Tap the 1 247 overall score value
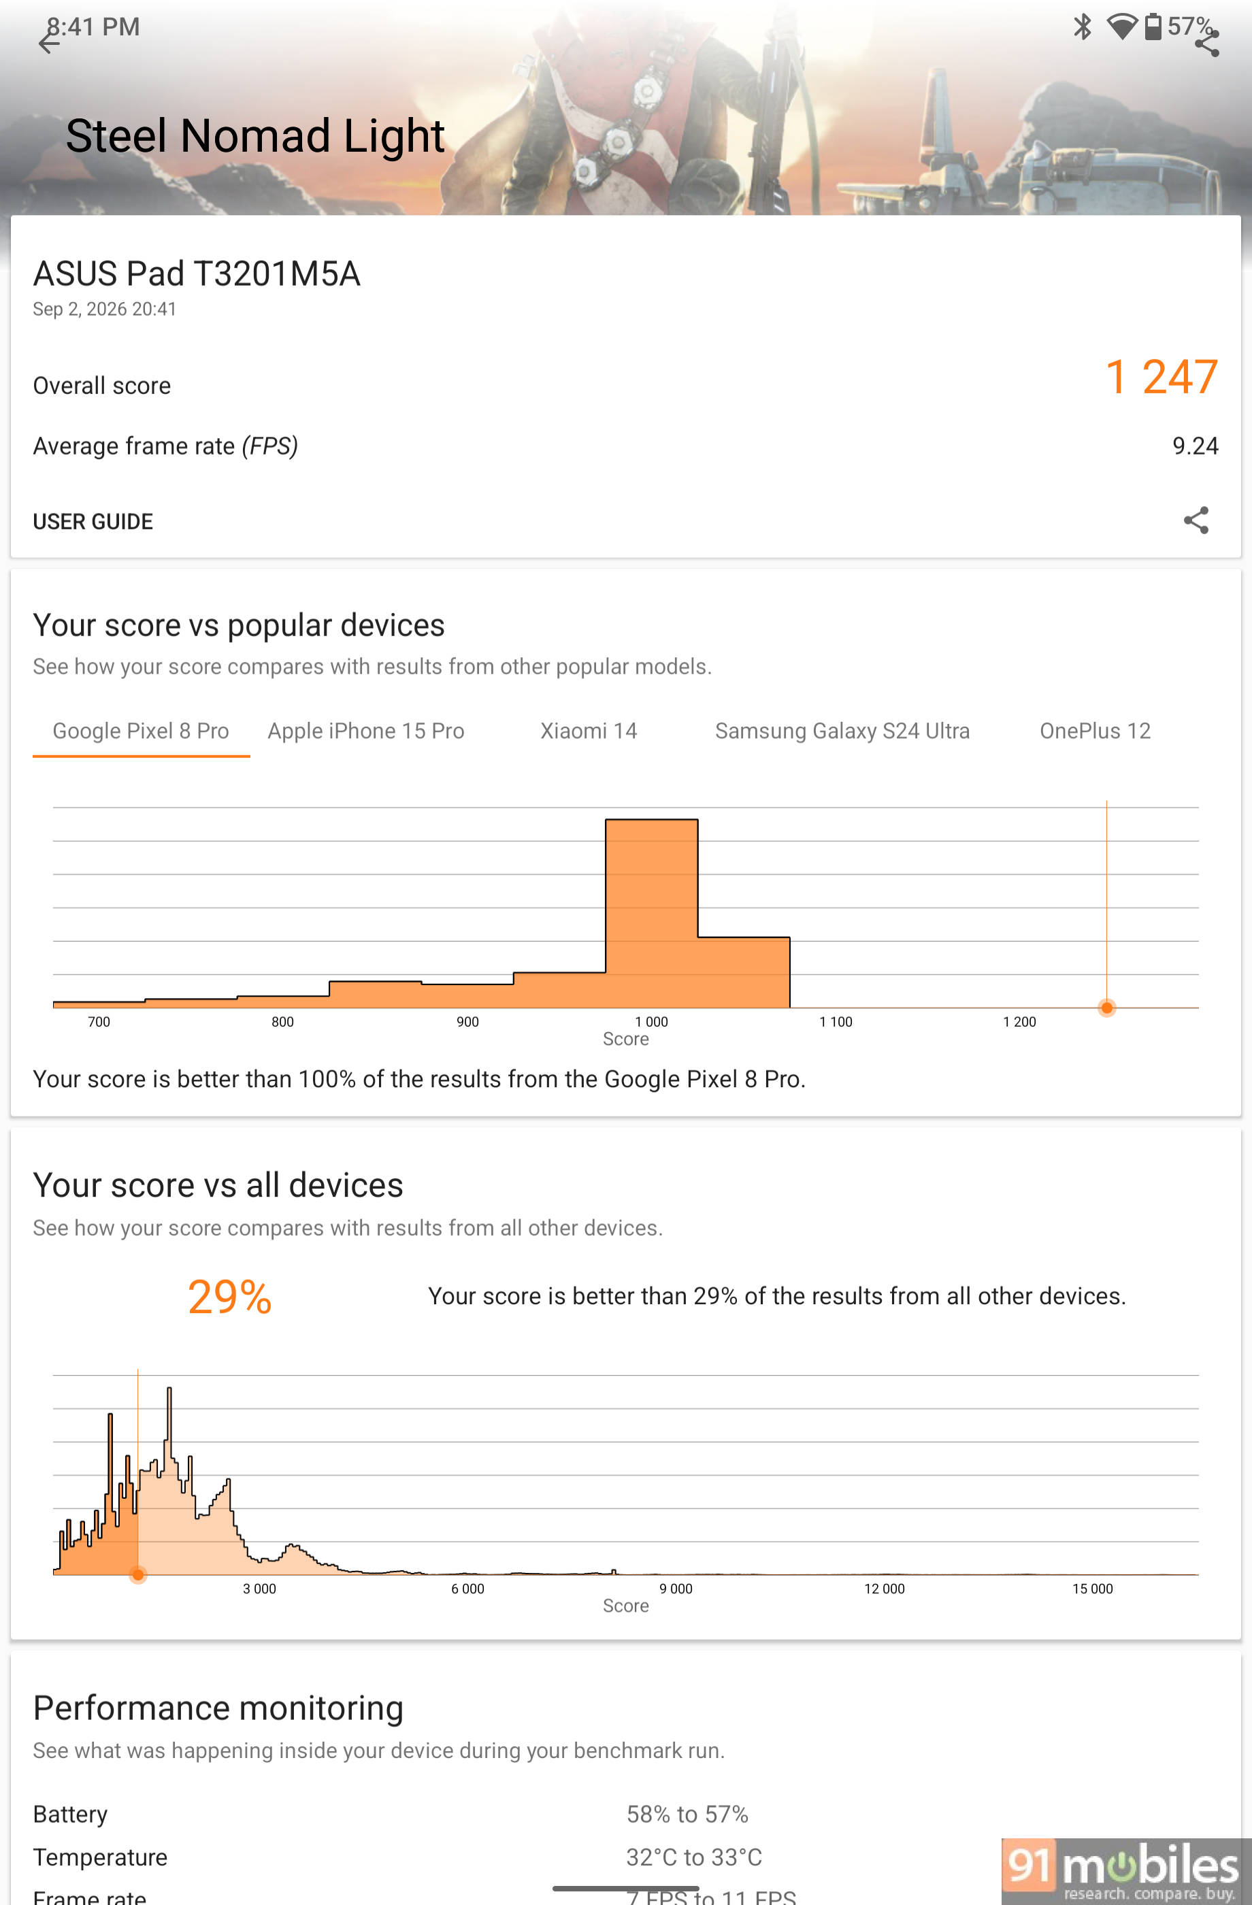Viewport: 1252px width, 1905px height. [1161, 377]
